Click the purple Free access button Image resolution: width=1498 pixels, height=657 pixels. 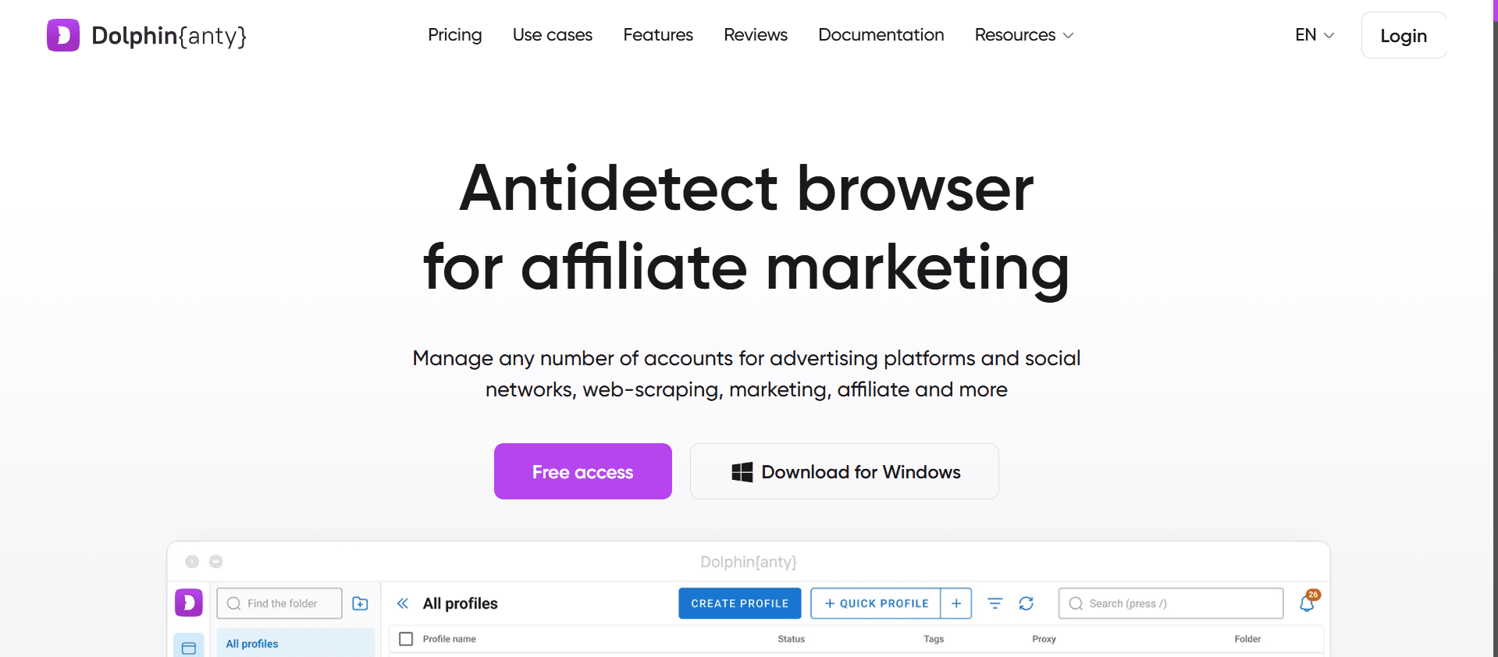(x=583, y=471)
